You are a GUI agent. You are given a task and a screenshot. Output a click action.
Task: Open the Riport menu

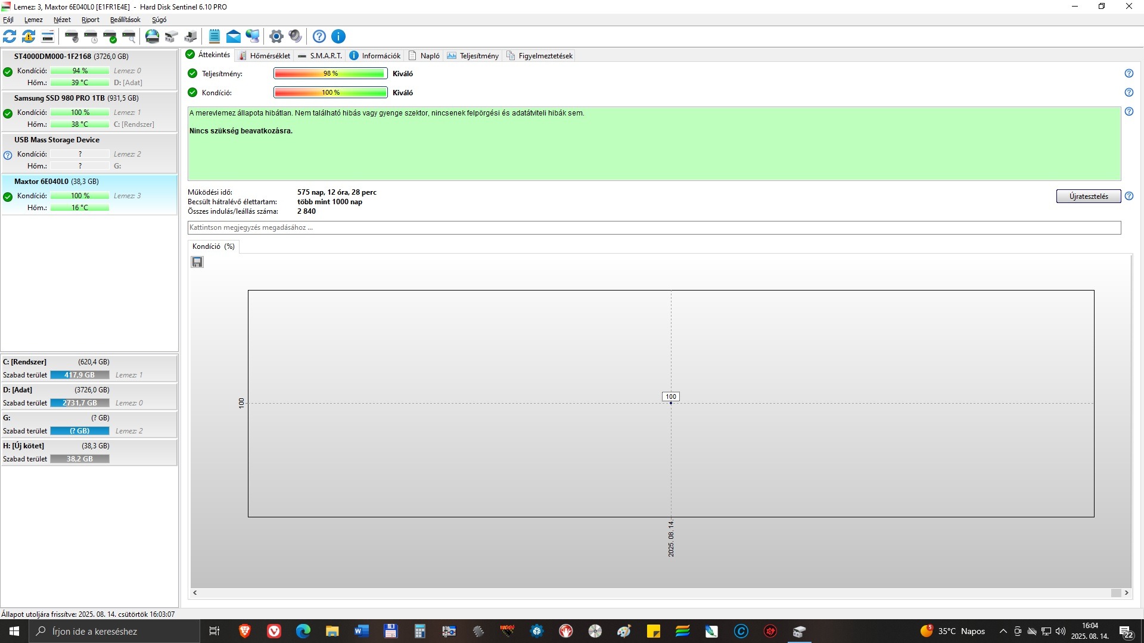pyautogui.click(x=90, y=20)
